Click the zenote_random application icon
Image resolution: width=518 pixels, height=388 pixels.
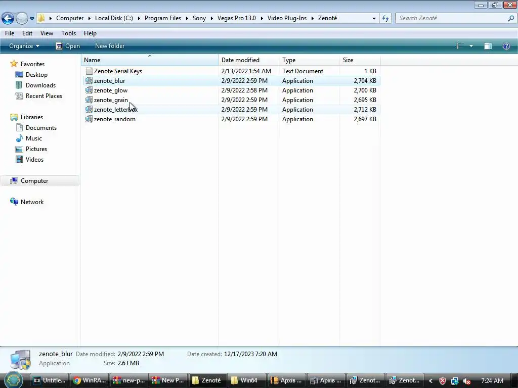(x=89, y=119)
